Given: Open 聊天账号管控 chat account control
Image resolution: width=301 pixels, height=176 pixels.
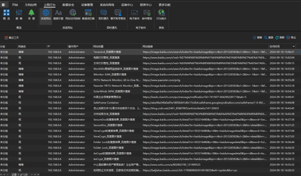Looking at the screenshot, I should click(118, 15).
